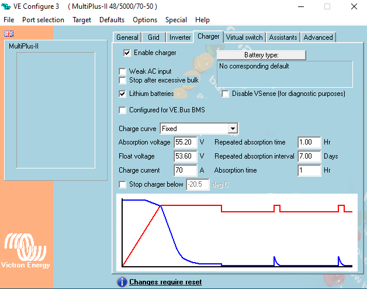Enable Disable VSense diagnostic checkbox
The width and height of the screenshot is (367, 289).
point(225,94)
